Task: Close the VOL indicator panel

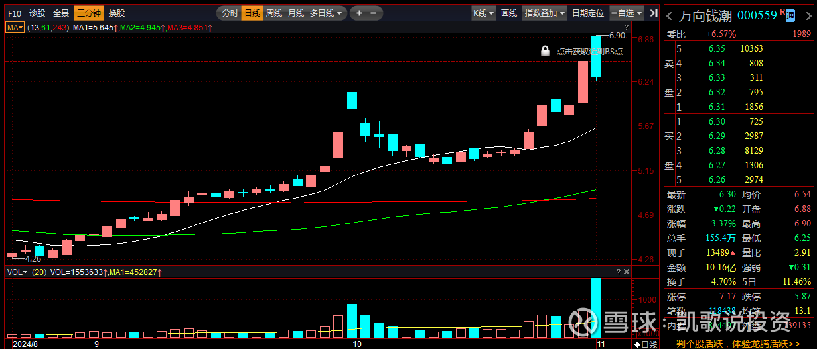Action: click(626, 272)
